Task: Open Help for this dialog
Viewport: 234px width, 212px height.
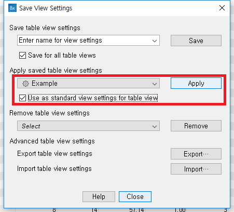Action: click(x=99, y=196)
